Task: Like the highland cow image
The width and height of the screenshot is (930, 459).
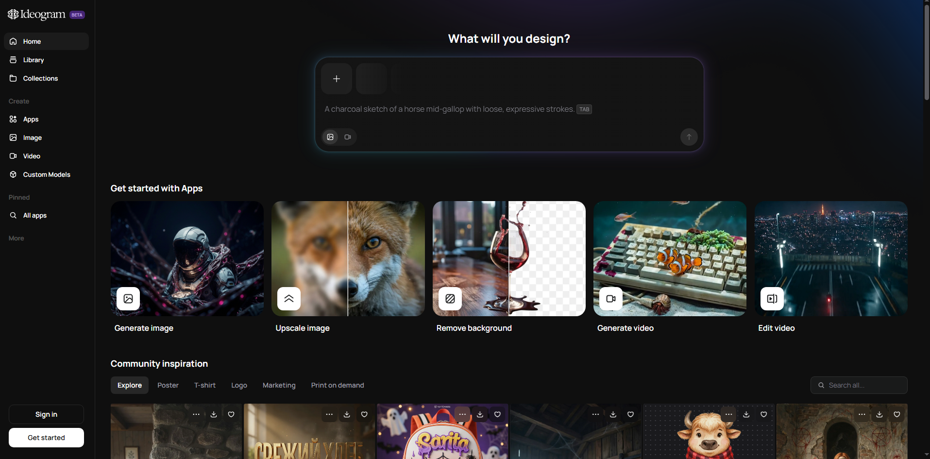Action: [x=764, y=414]
